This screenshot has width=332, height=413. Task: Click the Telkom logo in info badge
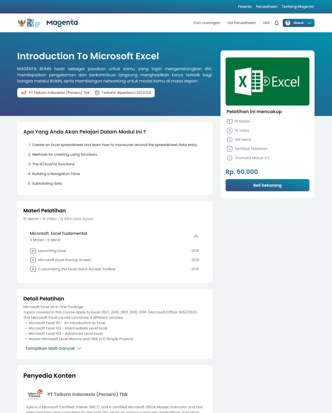click(24, 93)
